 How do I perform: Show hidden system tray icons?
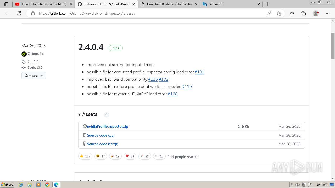coord(292,185)
